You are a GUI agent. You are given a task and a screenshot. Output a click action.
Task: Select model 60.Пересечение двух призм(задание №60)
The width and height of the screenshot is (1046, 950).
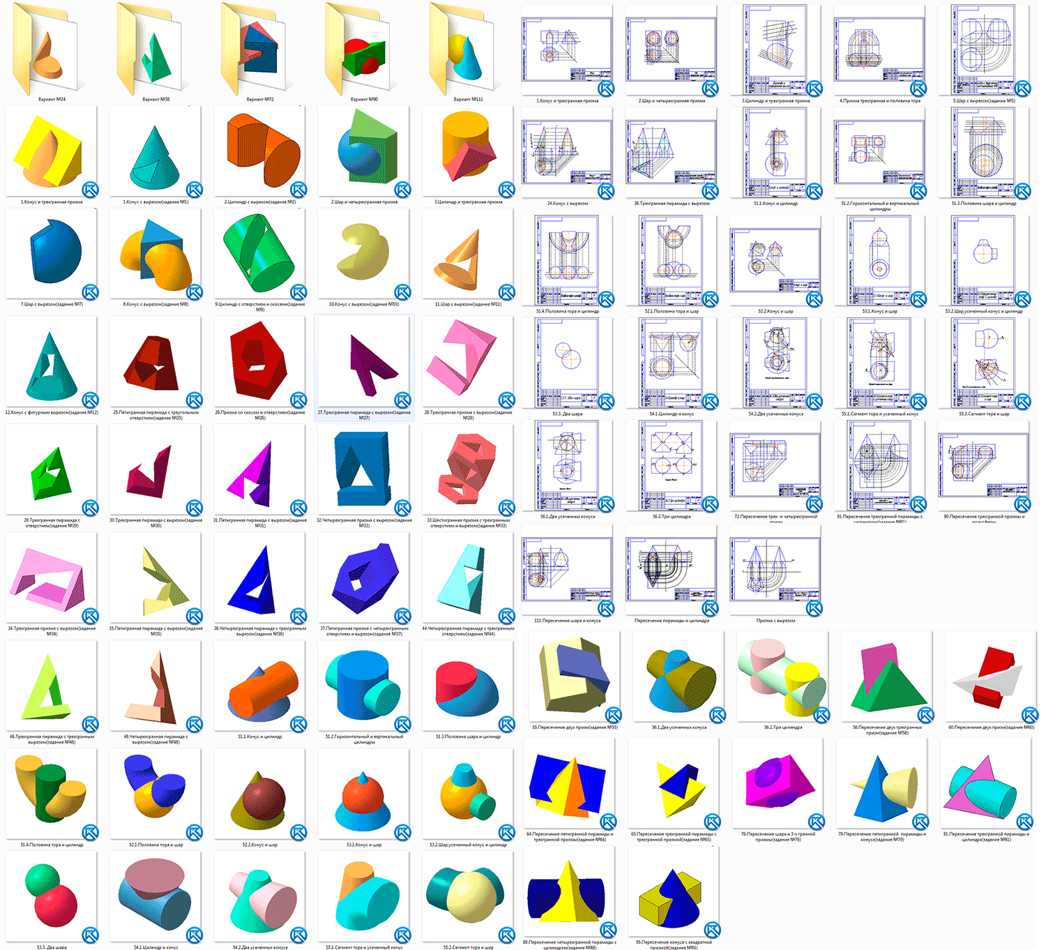point(991,677)
